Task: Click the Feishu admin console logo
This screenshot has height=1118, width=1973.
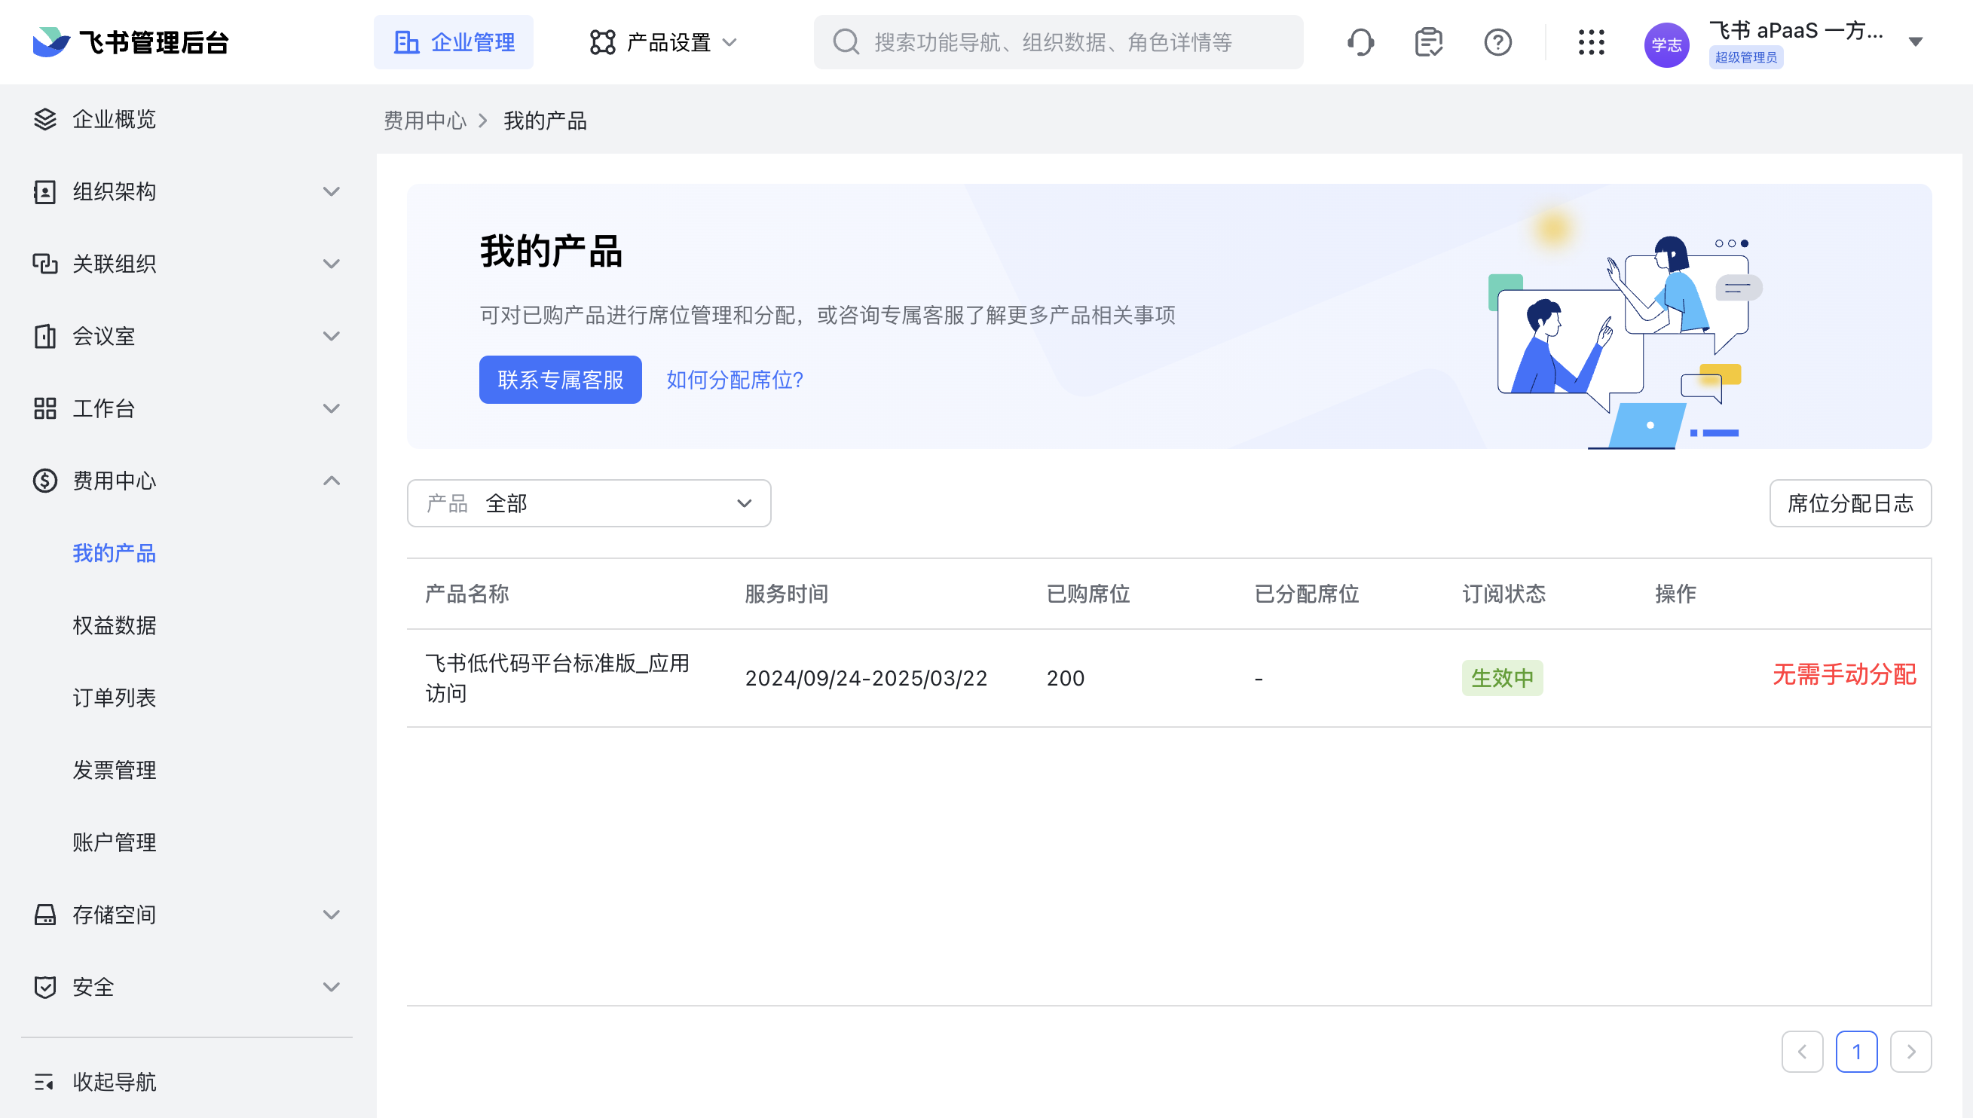Action: click(x=130, y=42)
